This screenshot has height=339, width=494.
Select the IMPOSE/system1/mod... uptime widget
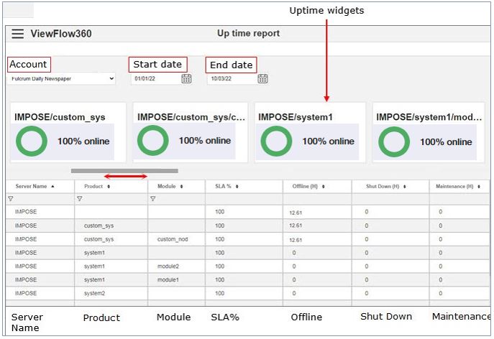429,133
